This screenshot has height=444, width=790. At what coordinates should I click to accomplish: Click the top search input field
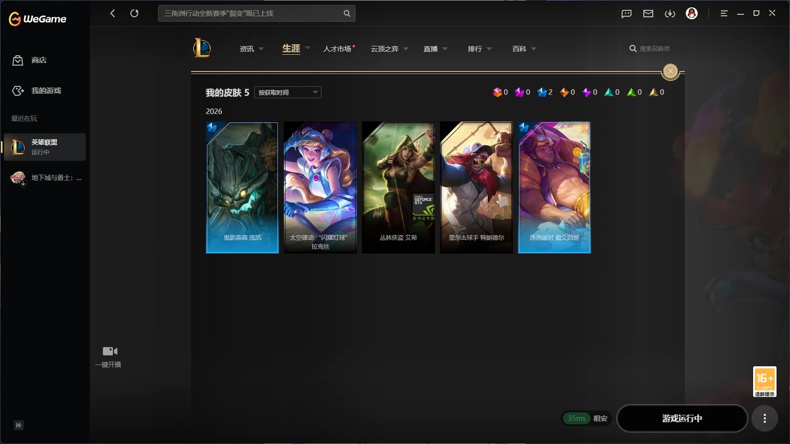pyautogui.click(x=257, y=13)
